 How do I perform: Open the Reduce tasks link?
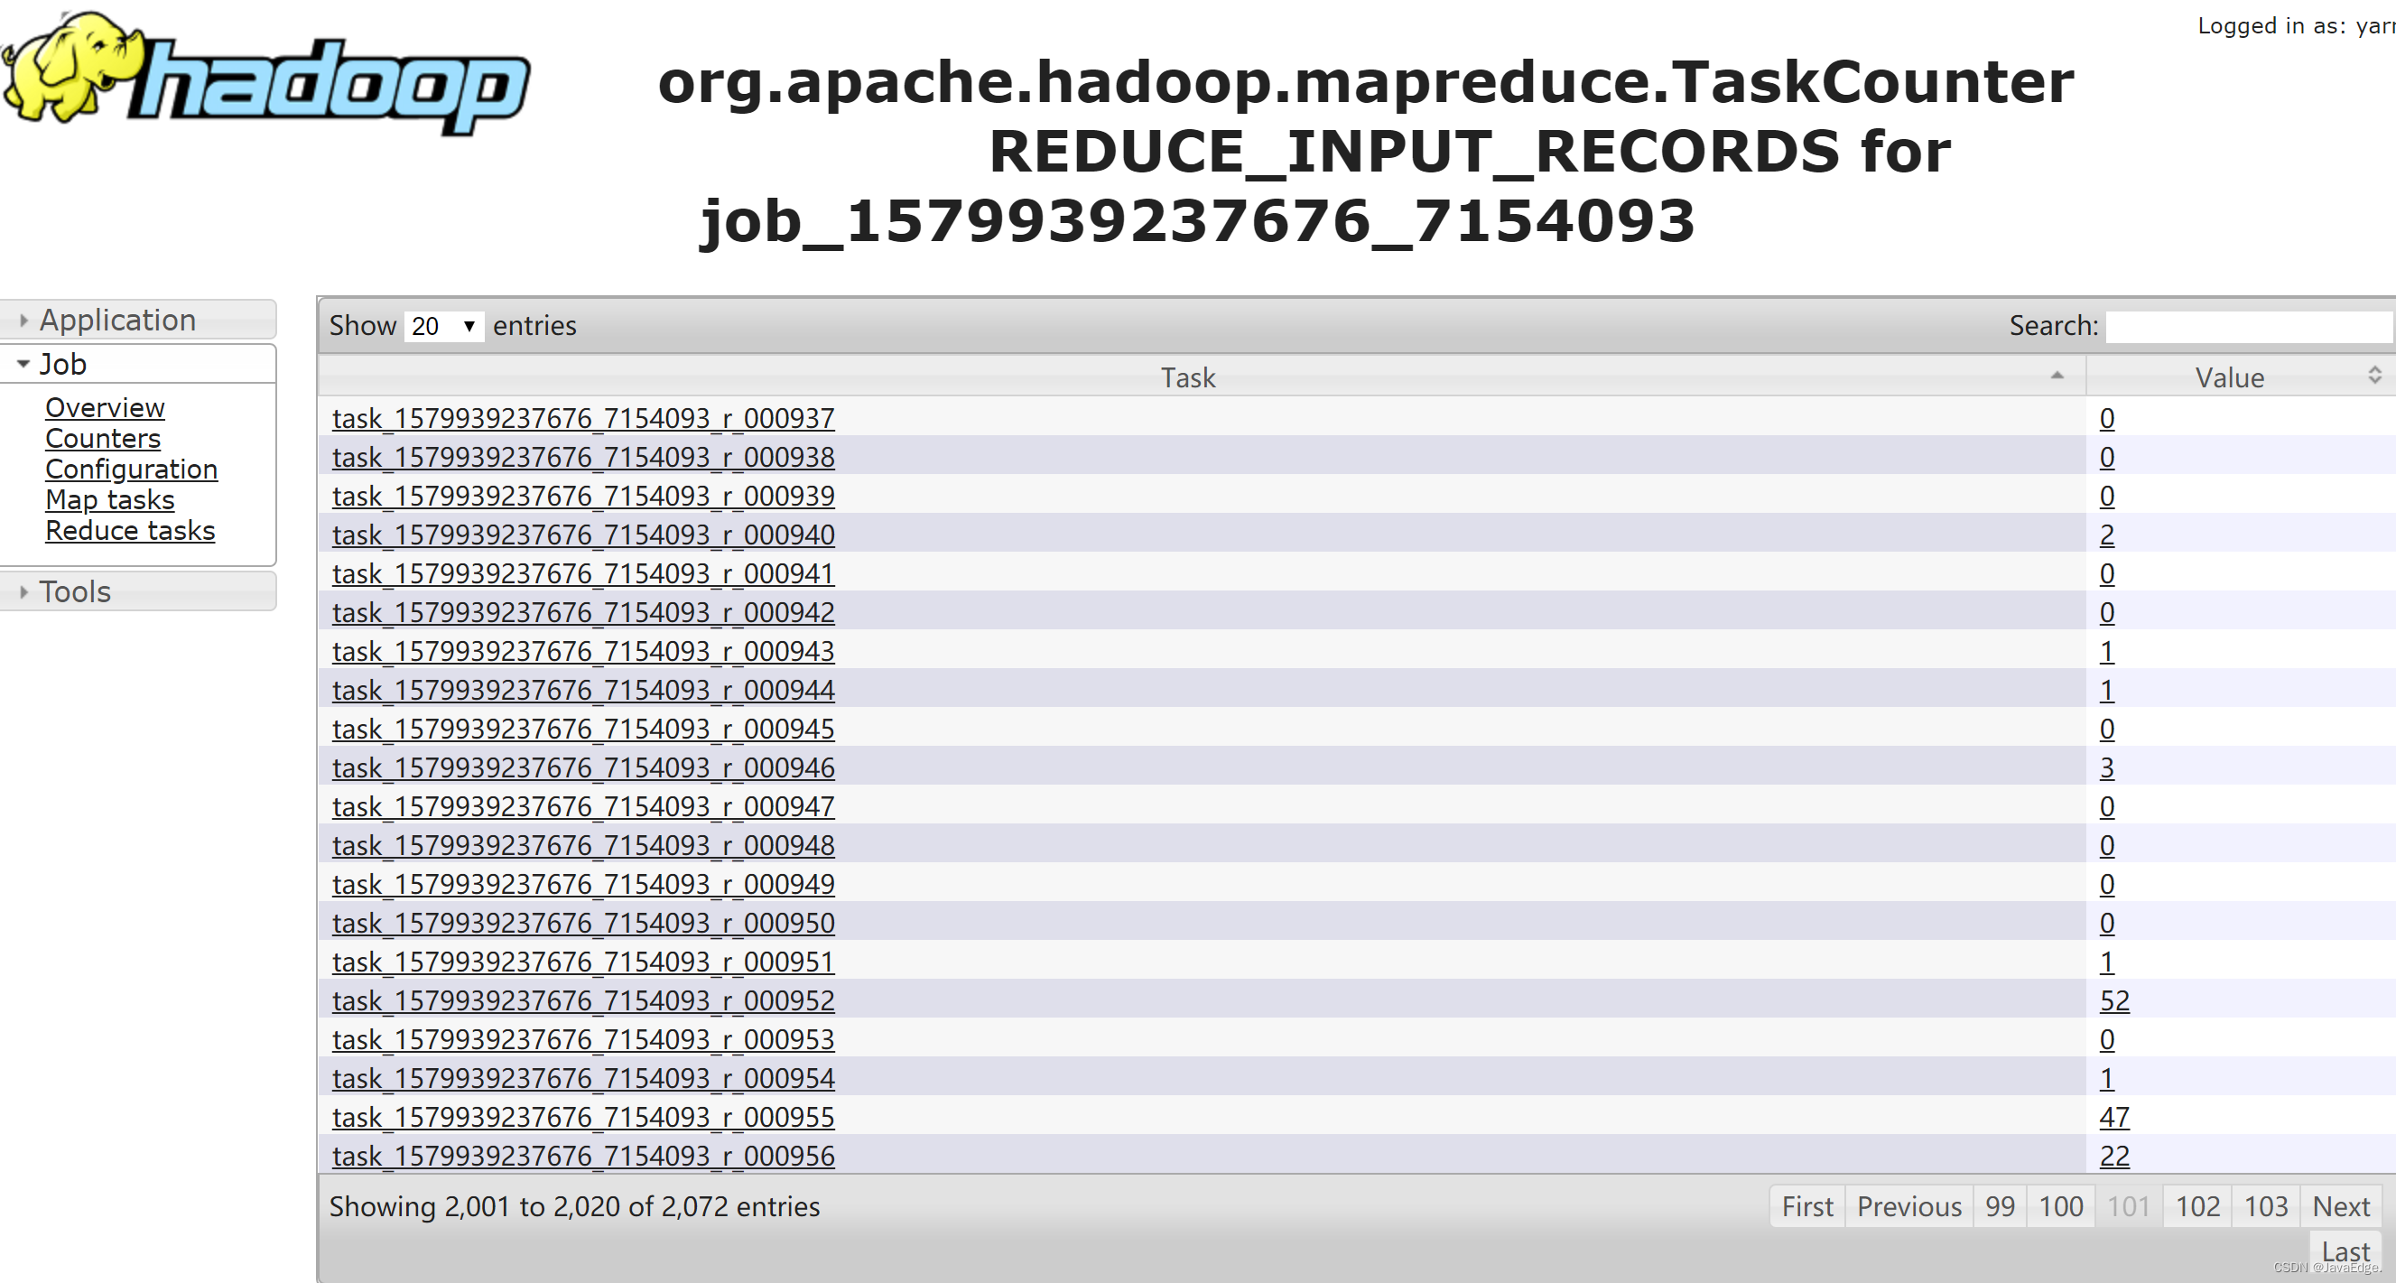coord(130,530)
